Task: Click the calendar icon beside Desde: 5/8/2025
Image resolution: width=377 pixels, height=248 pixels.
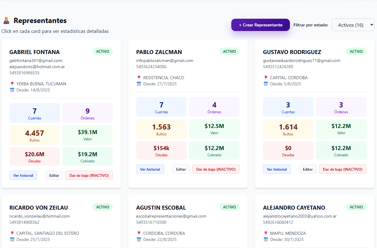Action: pyautogui.click(x=266, y=84)
